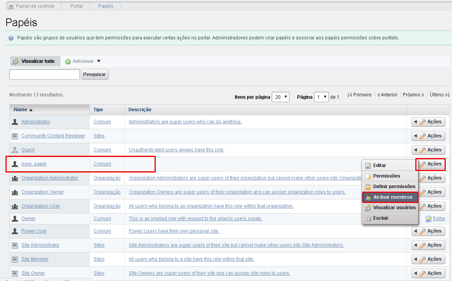Open the novo_papel role link
The image size is (452, 281).
(34, 164)
